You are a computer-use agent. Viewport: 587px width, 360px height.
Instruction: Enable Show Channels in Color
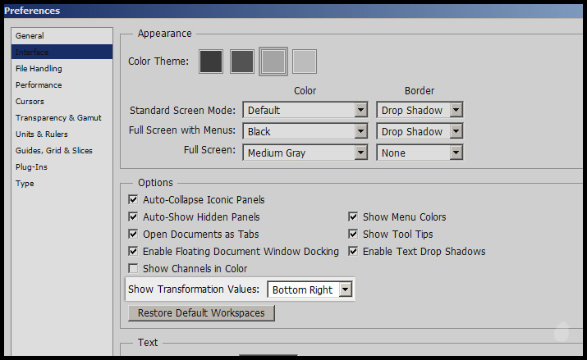pos(134,269)
